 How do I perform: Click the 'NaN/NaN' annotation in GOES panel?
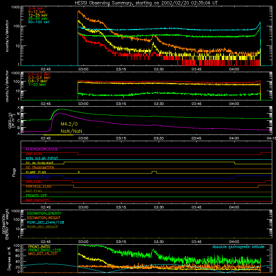tap(71, 131)
